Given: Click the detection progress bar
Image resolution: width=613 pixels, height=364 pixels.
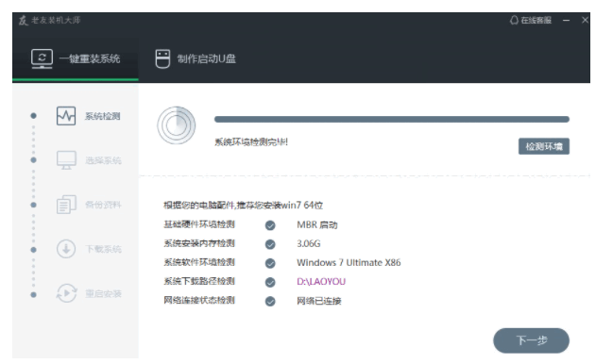Looking at the screenshot, I should tap(392, 120).
